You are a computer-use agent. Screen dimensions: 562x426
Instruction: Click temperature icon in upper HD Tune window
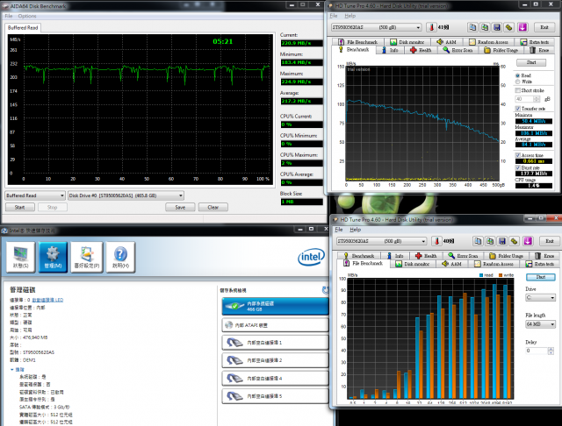[431, 27]
